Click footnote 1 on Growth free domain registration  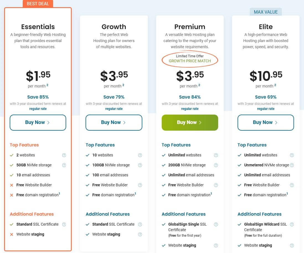(135, 193)
